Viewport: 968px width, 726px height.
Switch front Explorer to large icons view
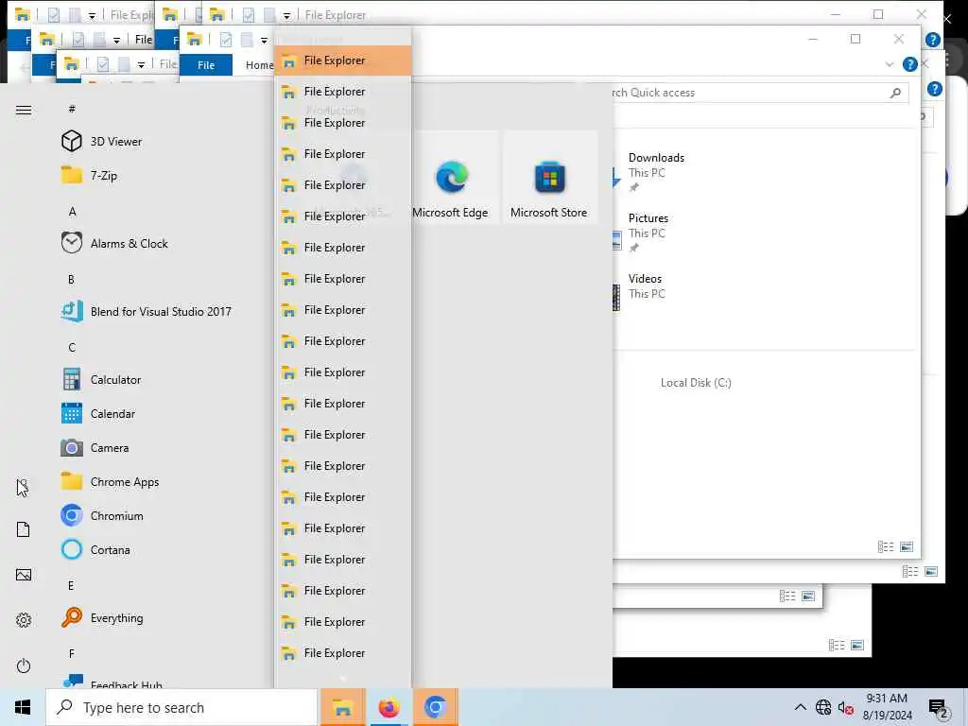pos(907,547)
